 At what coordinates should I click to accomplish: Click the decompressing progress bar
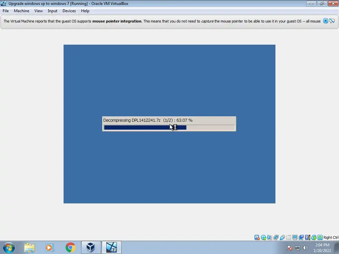point(169,127)
